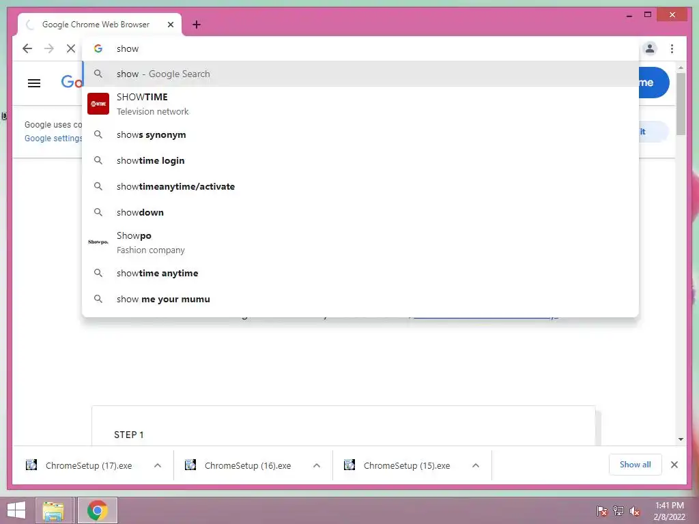Click the Showpo logo thumbnail

click(x=98, y=242)
